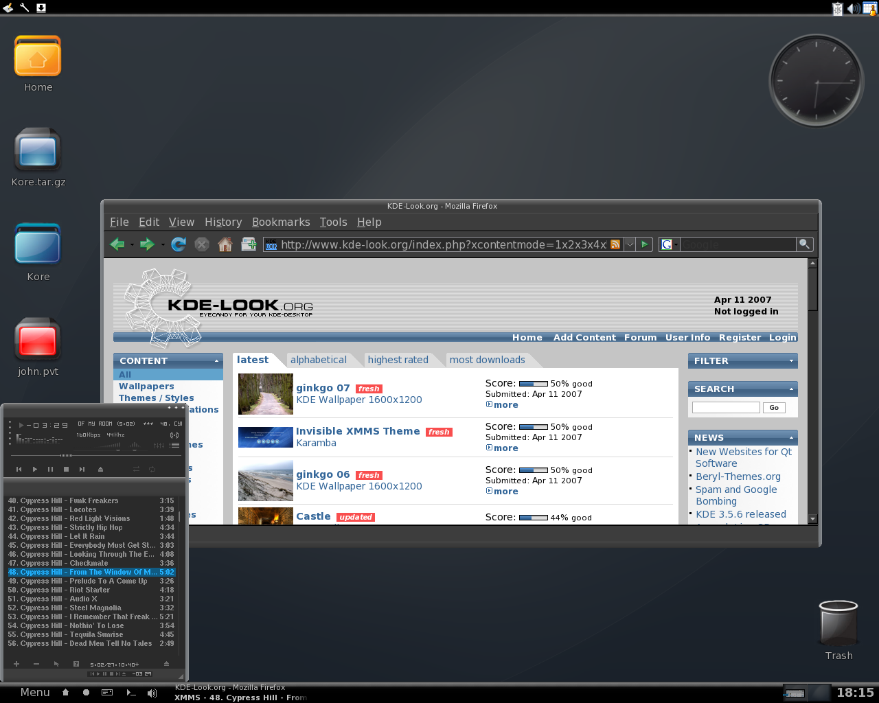Expand the URL bar history dropdown
Image resolution: width=879 pixels, height=703 pixels.
(x=629, y=244)
